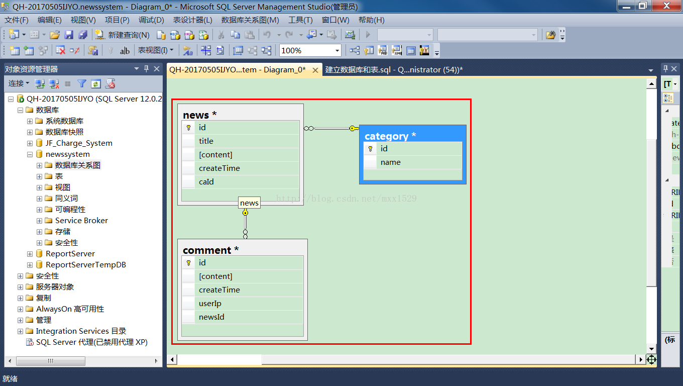Click Refresh icon in Object Explorer toolbar

(x=96, y=83)
